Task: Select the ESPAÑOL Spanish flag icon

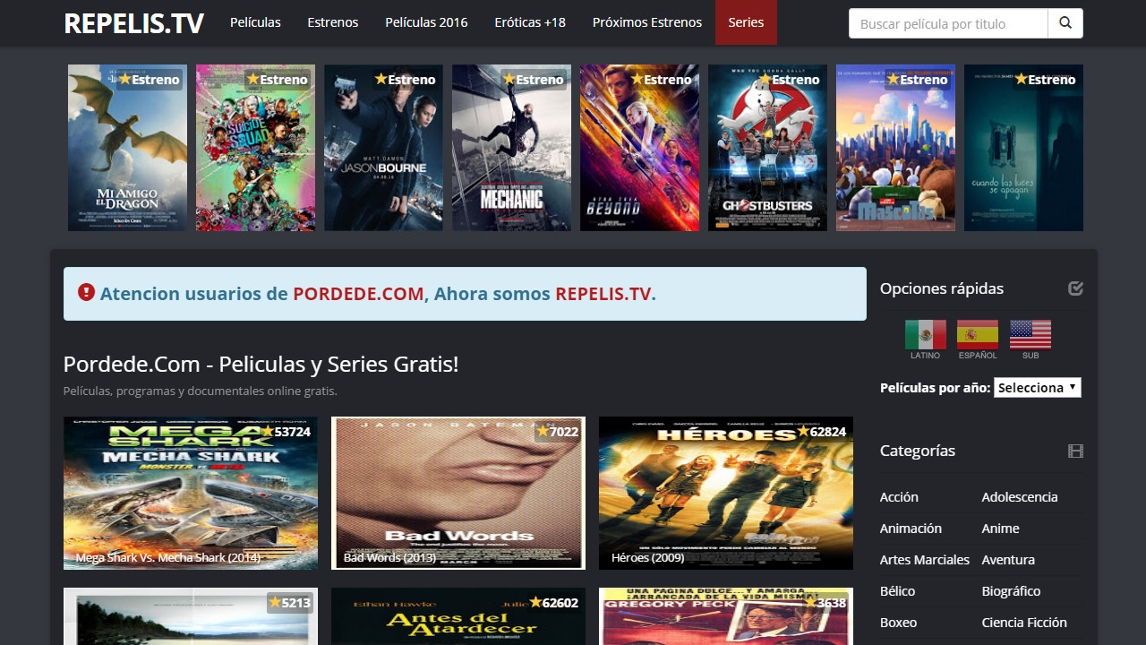Action: pos(977,333)
